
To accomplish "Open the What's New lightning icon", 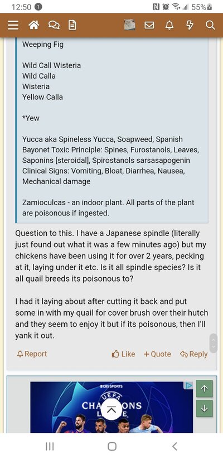I will tap(190, 26).
